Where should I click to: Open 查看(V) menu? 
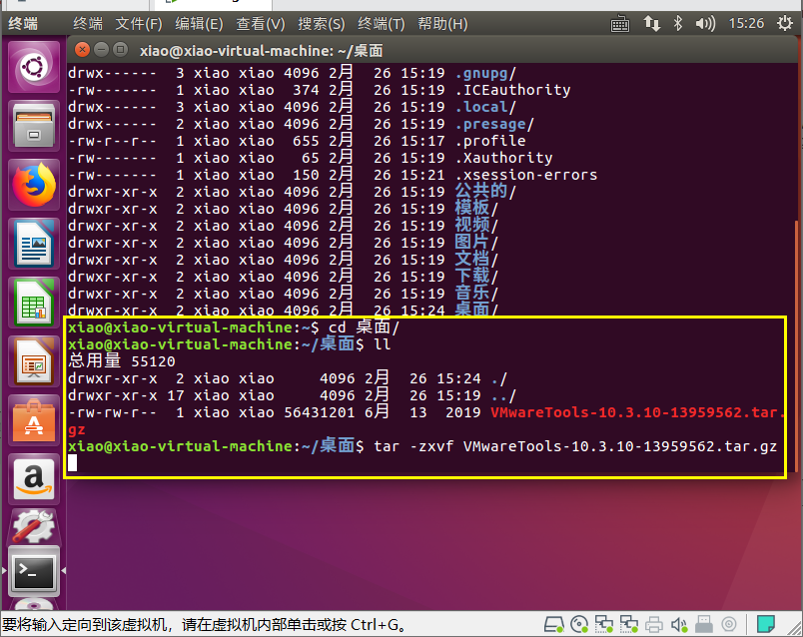(260, 24)
